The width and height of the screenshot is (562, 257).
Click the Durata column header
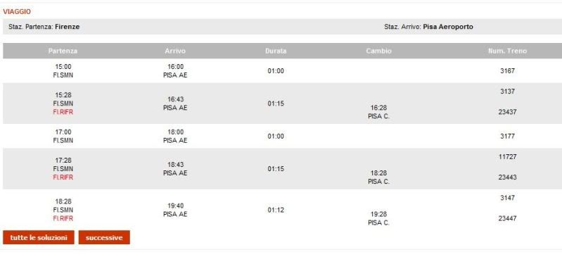click(x=276, y=51)
